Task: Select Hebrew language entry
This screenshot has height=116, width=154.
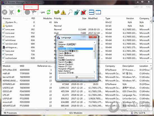Action: [65, 67]
